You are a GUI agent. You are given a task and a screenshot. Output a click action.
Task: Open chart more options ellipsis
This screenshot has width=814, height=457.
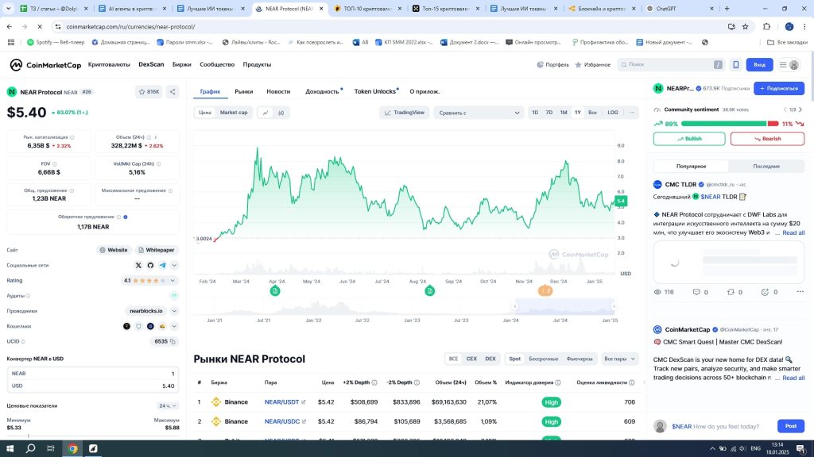(x=632, y=113)
